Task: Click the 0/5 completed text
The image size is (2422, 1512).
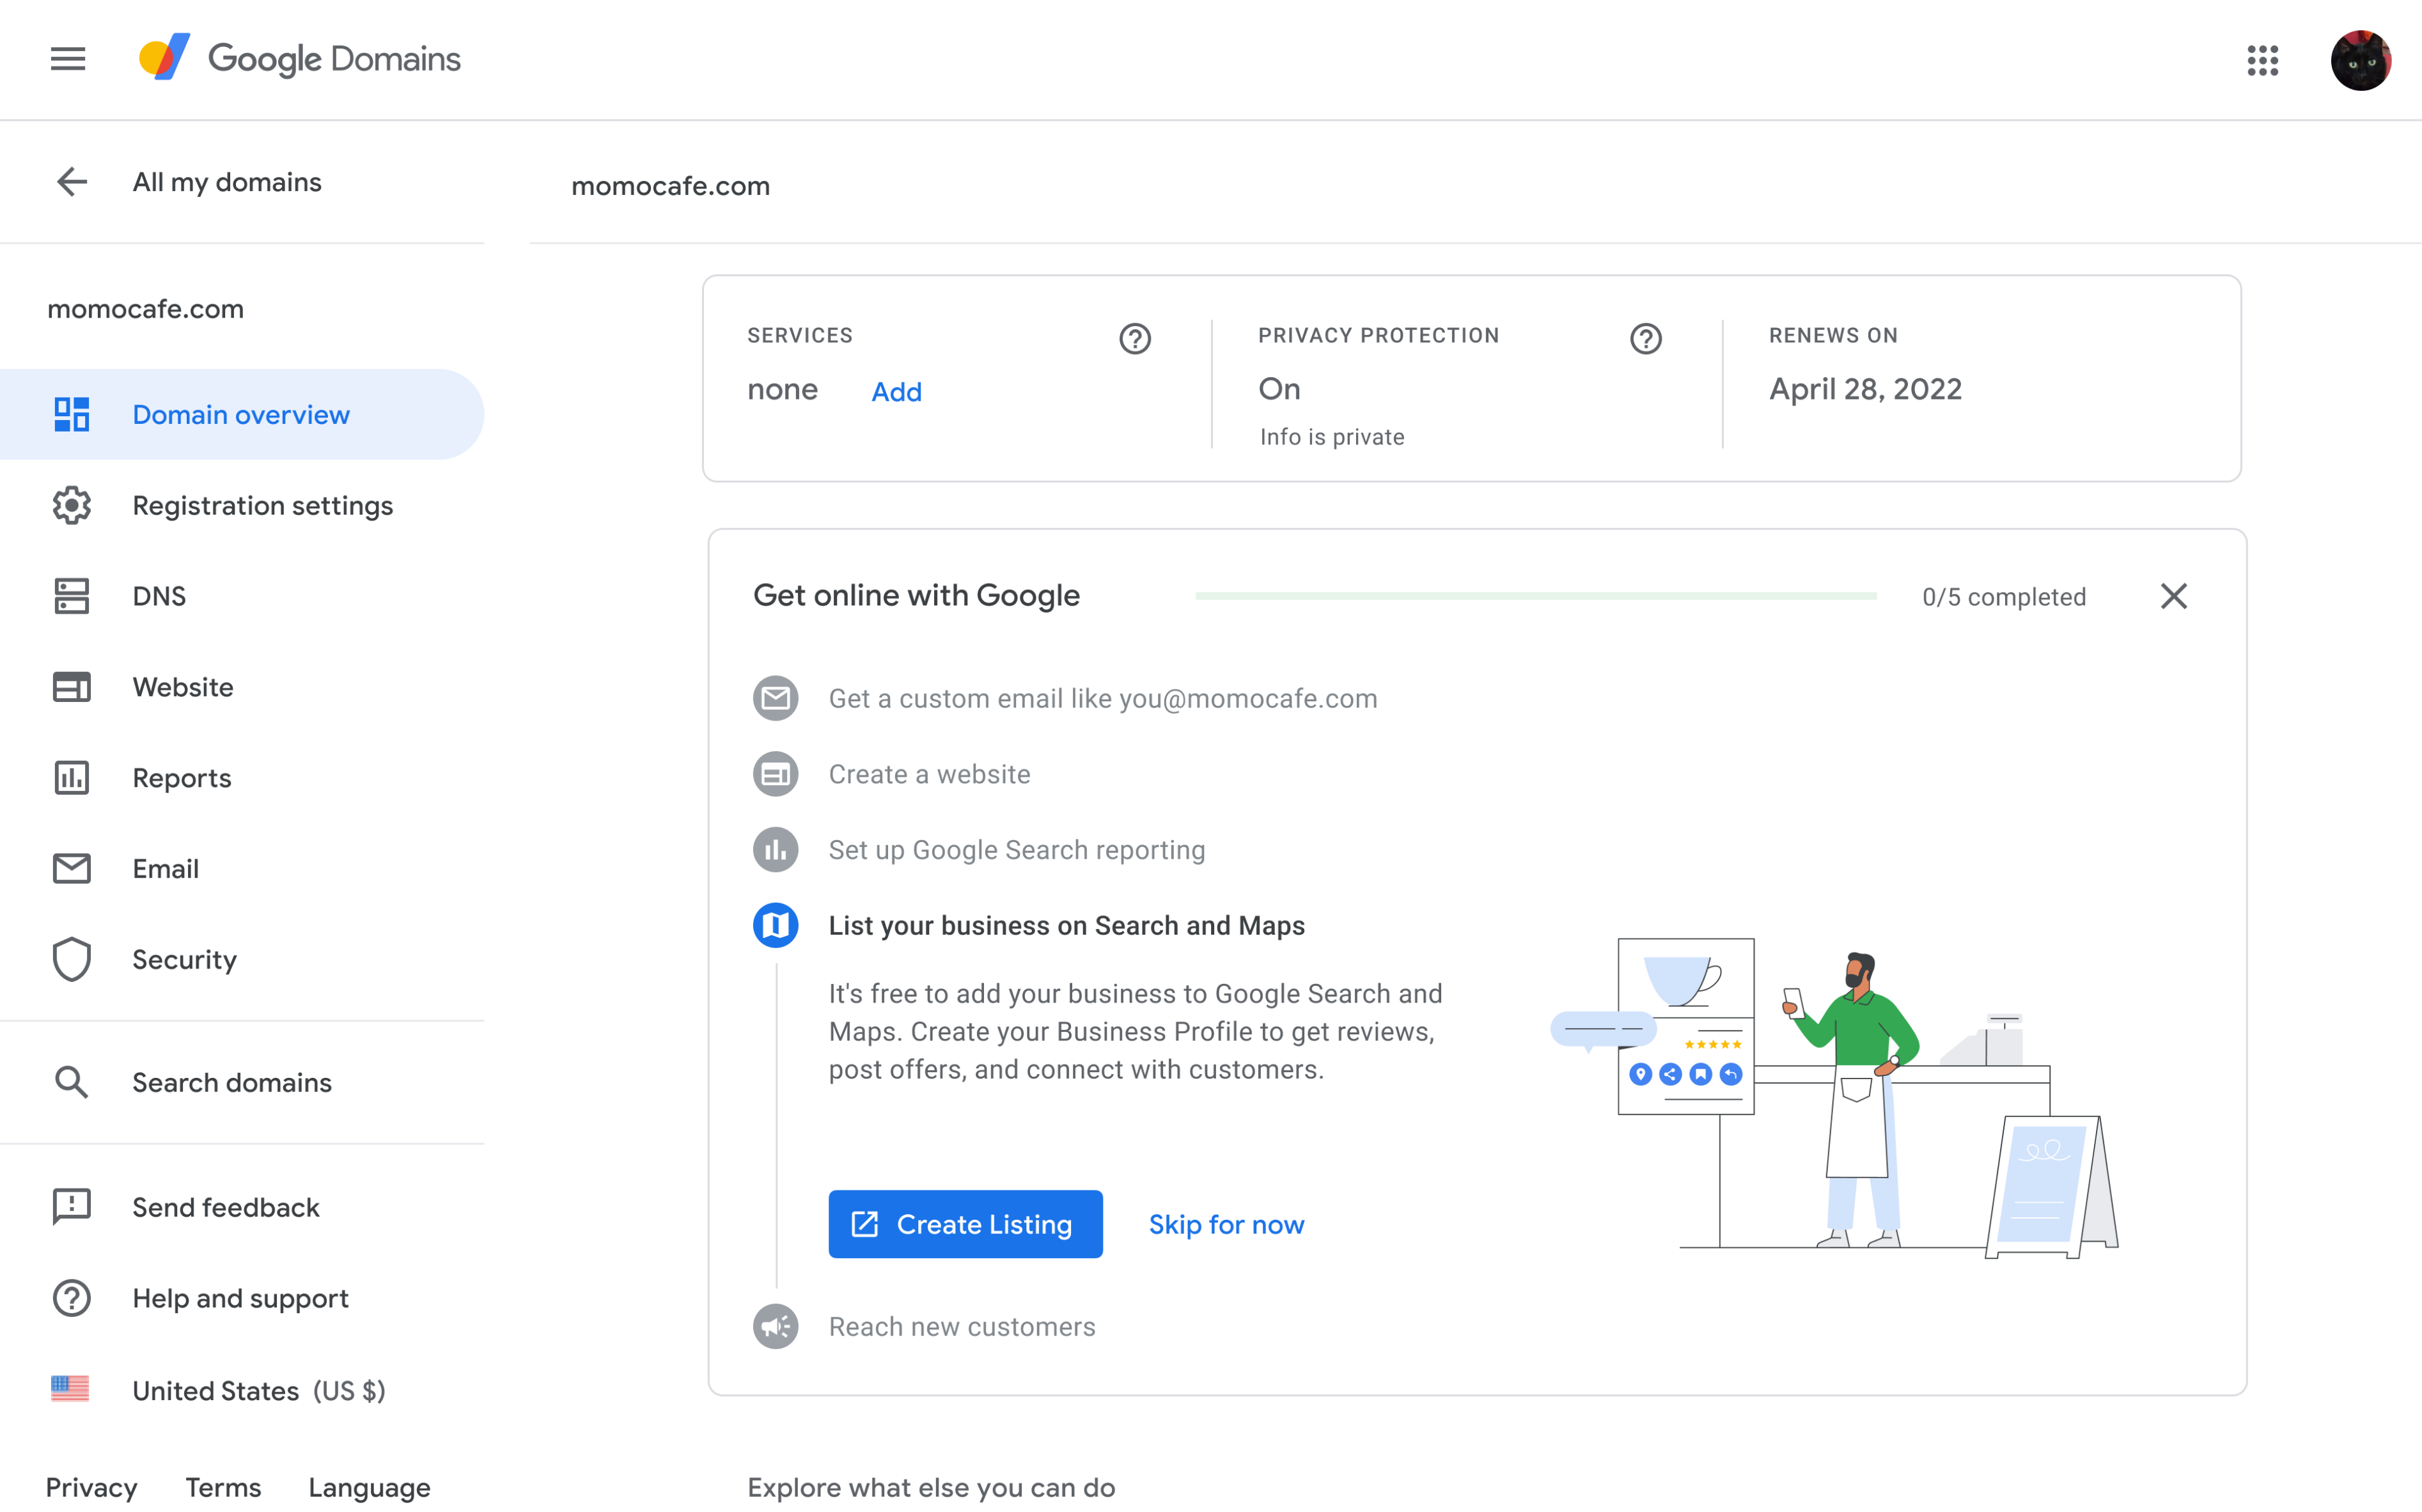Action: coord(2004,597)
